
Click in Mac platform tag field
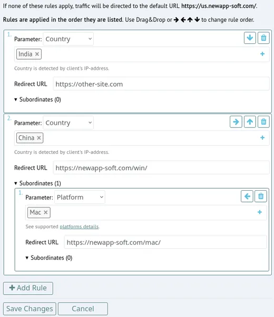tap(146, 212)
